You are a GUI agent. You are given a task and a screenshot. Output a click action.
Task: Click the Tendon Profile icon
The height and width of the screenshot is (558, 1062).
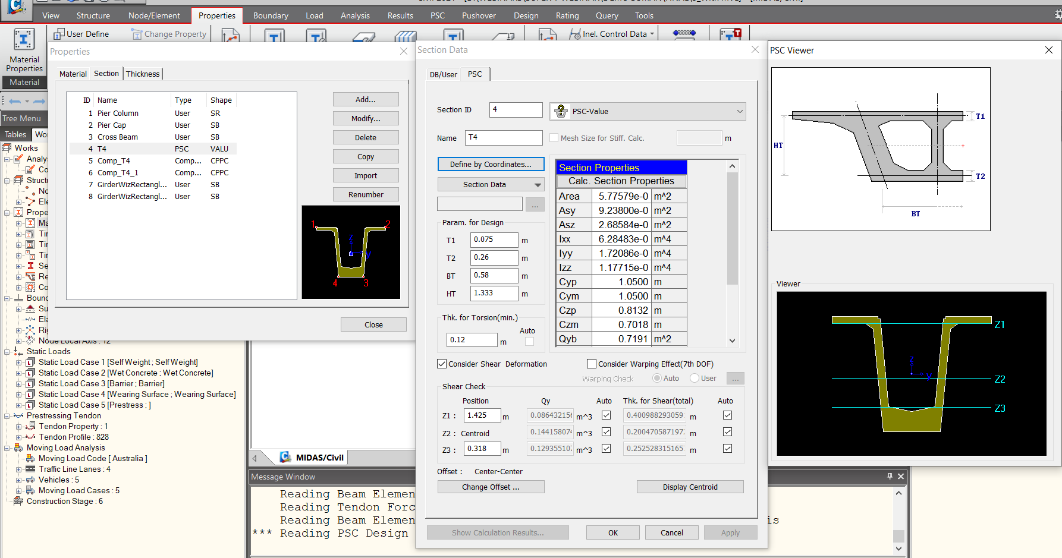[30, 437]
